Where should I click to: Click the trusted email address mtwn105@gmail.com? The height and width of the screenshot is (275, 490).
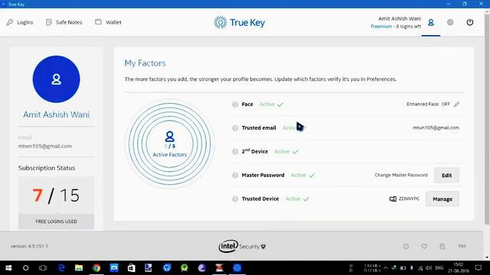[x=436, y=128]
